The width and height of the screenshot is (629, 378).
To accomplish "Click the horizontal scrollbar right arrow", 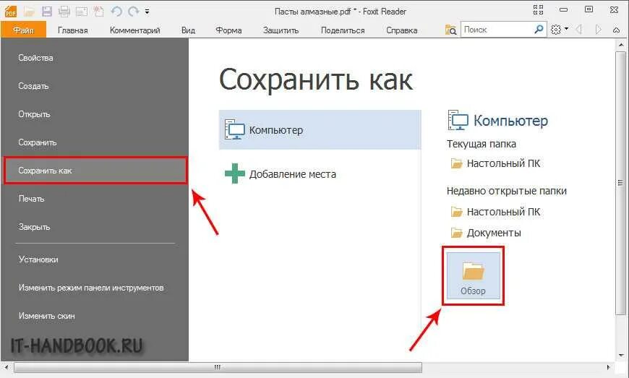I will [609, 367].
